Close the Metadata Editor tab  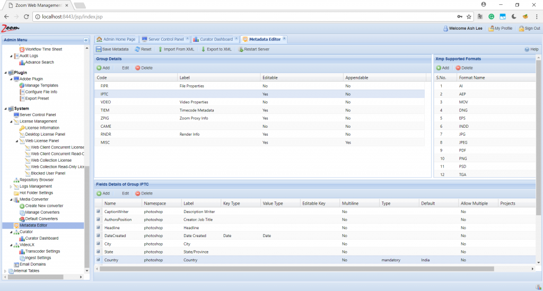285,39
